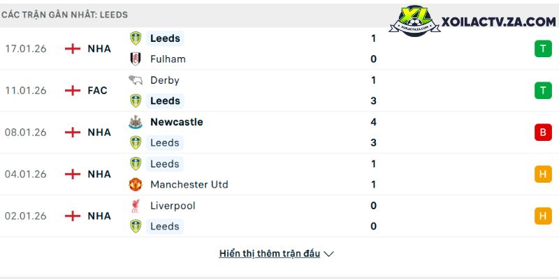Click the Derby club crest
This screenshot has width=559, height=279.
point(136,80)
